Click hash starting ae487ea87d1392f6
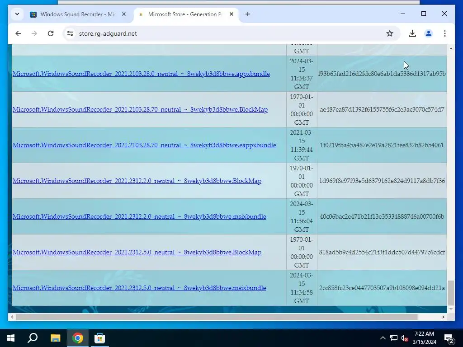This screenshot has height=347, width=463. 382,109
